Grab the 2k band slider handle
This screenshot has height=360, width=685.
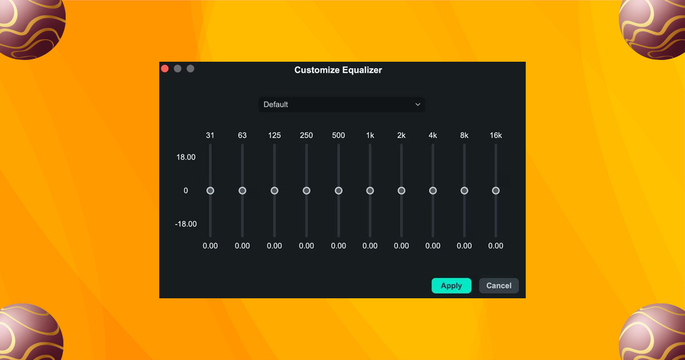pos(401,190)
